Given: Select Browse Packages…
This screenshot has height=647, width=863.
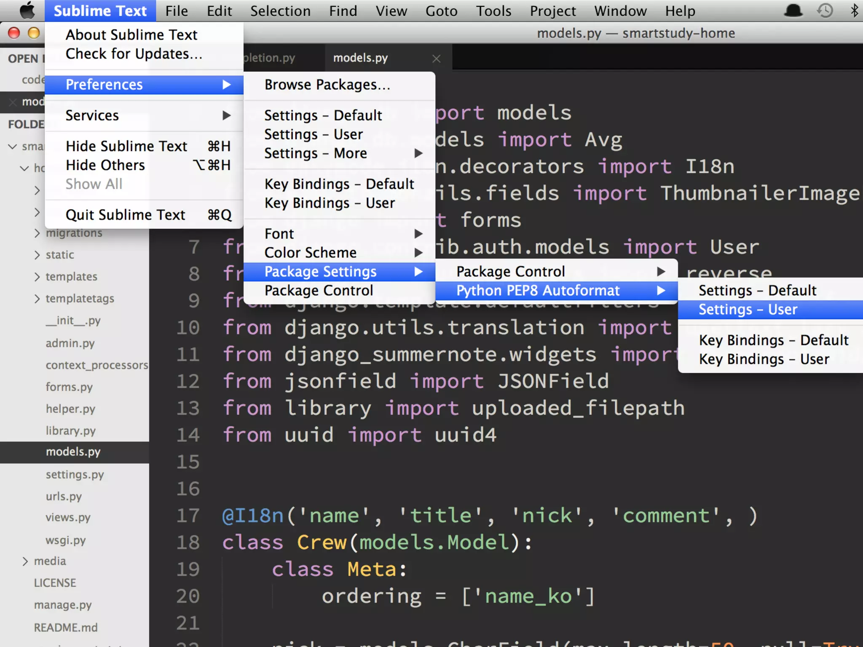Looking at the screenshot, I should (x=340, y=85).
